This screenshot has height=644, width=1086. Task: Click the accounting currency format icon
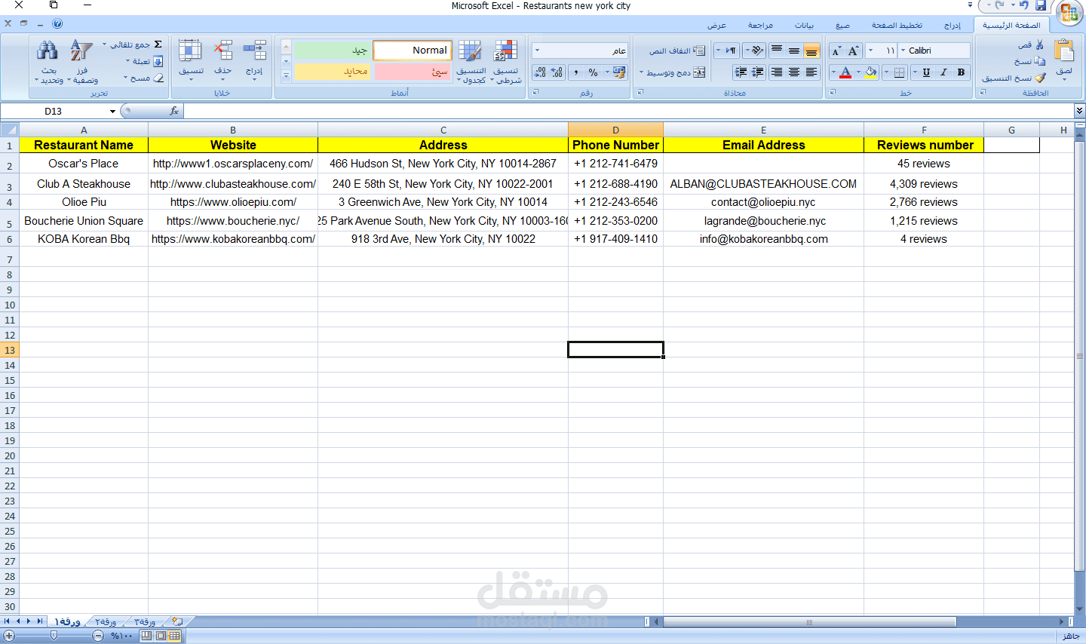coord(619,72)
